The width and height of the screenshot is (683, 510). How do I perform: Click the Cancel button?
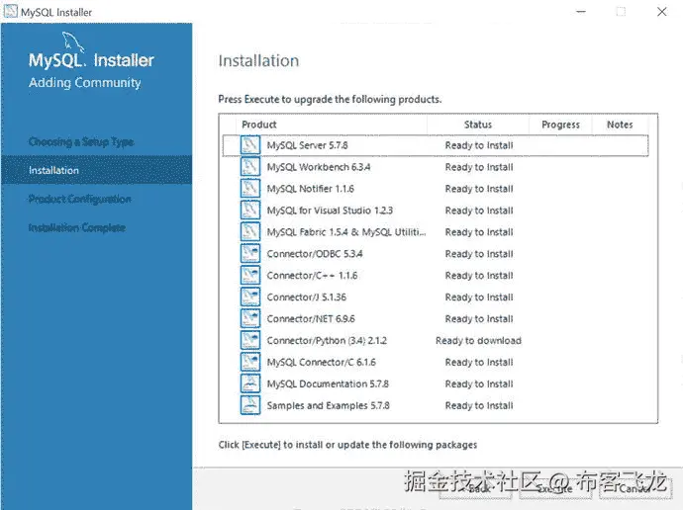point(634,488)
